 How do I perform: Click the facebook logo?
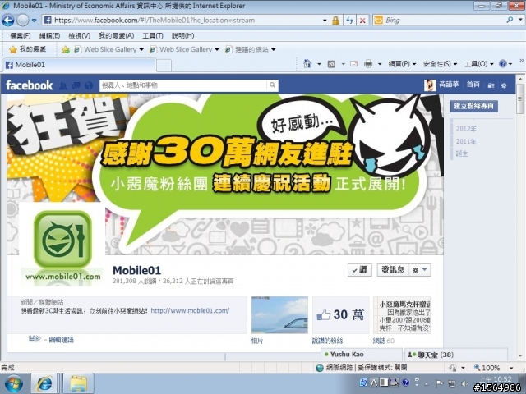[30, 85]
